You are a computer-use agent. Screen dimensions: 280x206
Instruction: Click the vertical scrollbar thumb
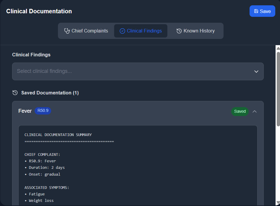pyautogui.click(x=278, y=89)
